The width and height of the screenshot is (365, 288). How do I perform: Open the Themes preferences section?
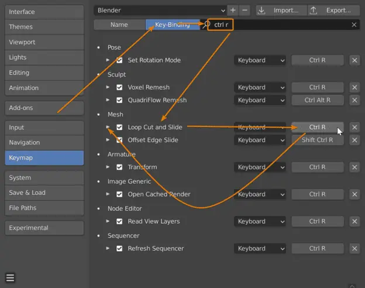click(44, 27)
